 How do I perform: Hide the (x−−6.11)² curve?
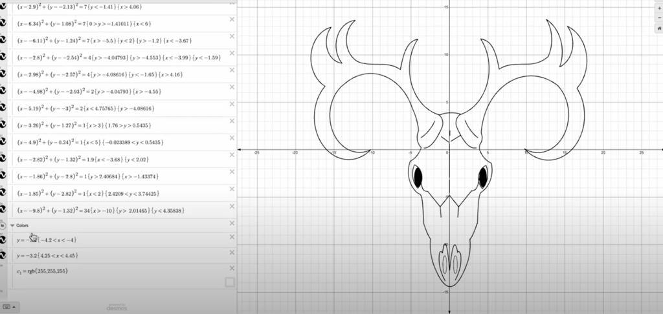[3, 39]
